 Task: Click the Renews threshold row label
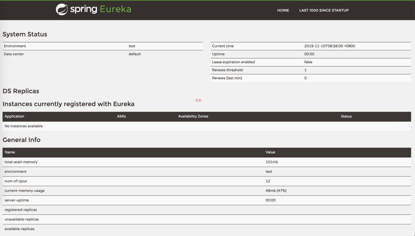click(227, 70)
